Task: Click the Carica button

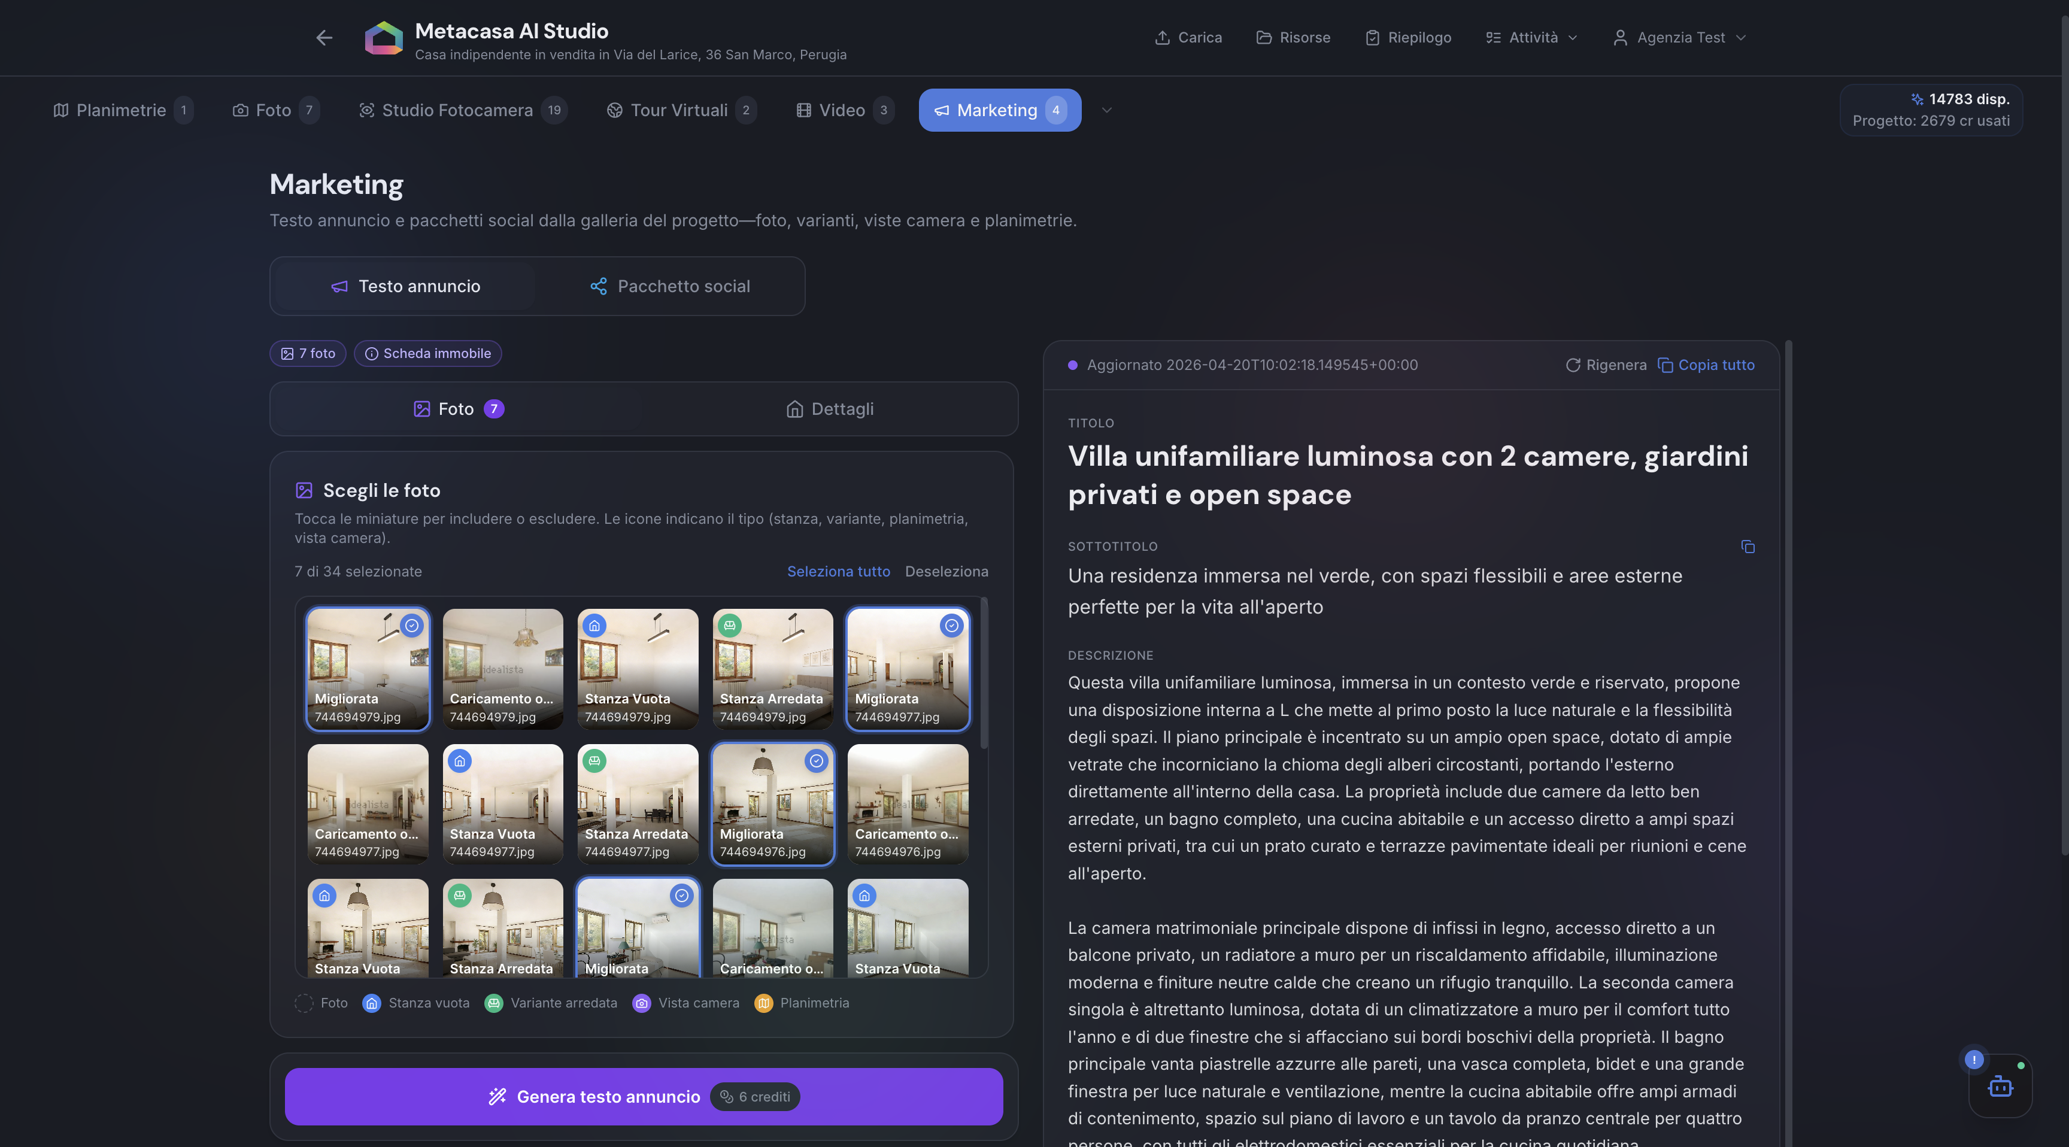Action: pos(1188,38)
